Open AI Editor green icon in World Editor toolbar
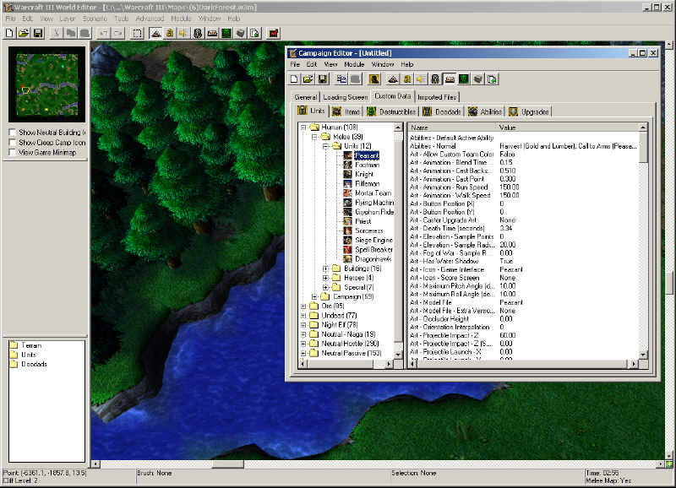 pos(226,33)
